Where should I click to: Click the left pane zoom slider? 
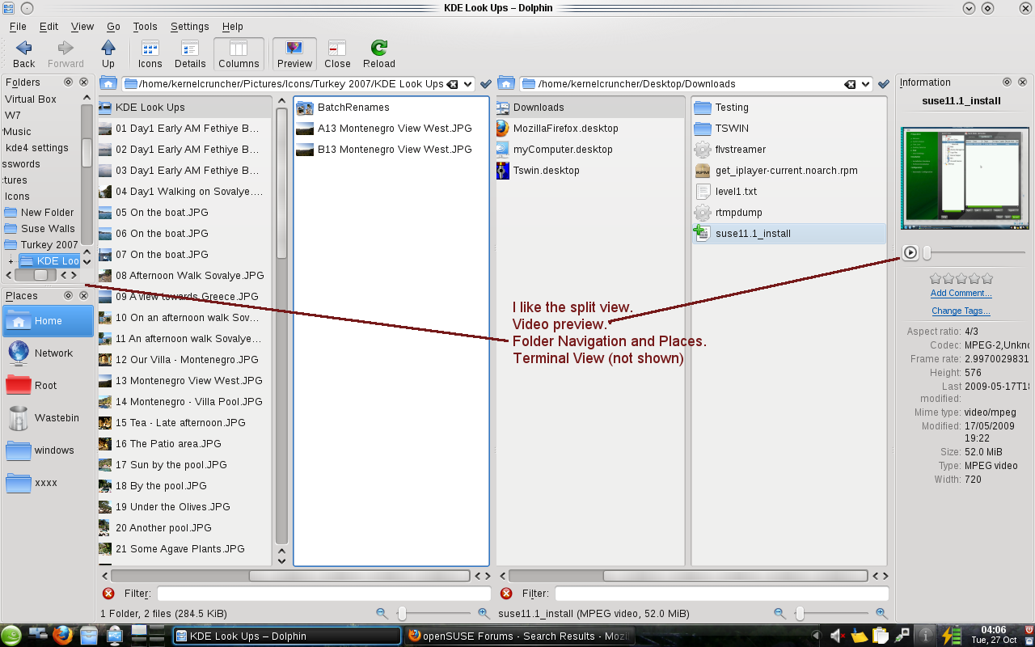(x=433, y=614)
